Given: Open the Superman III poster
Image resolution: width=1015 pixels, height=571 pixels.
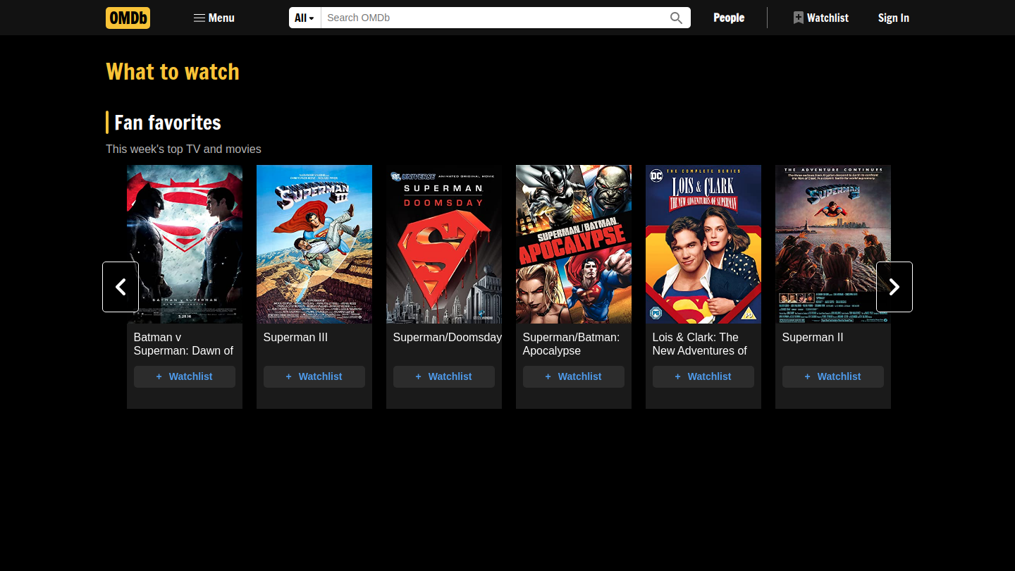Looking at the screenshot, I should tap(314, 244).
